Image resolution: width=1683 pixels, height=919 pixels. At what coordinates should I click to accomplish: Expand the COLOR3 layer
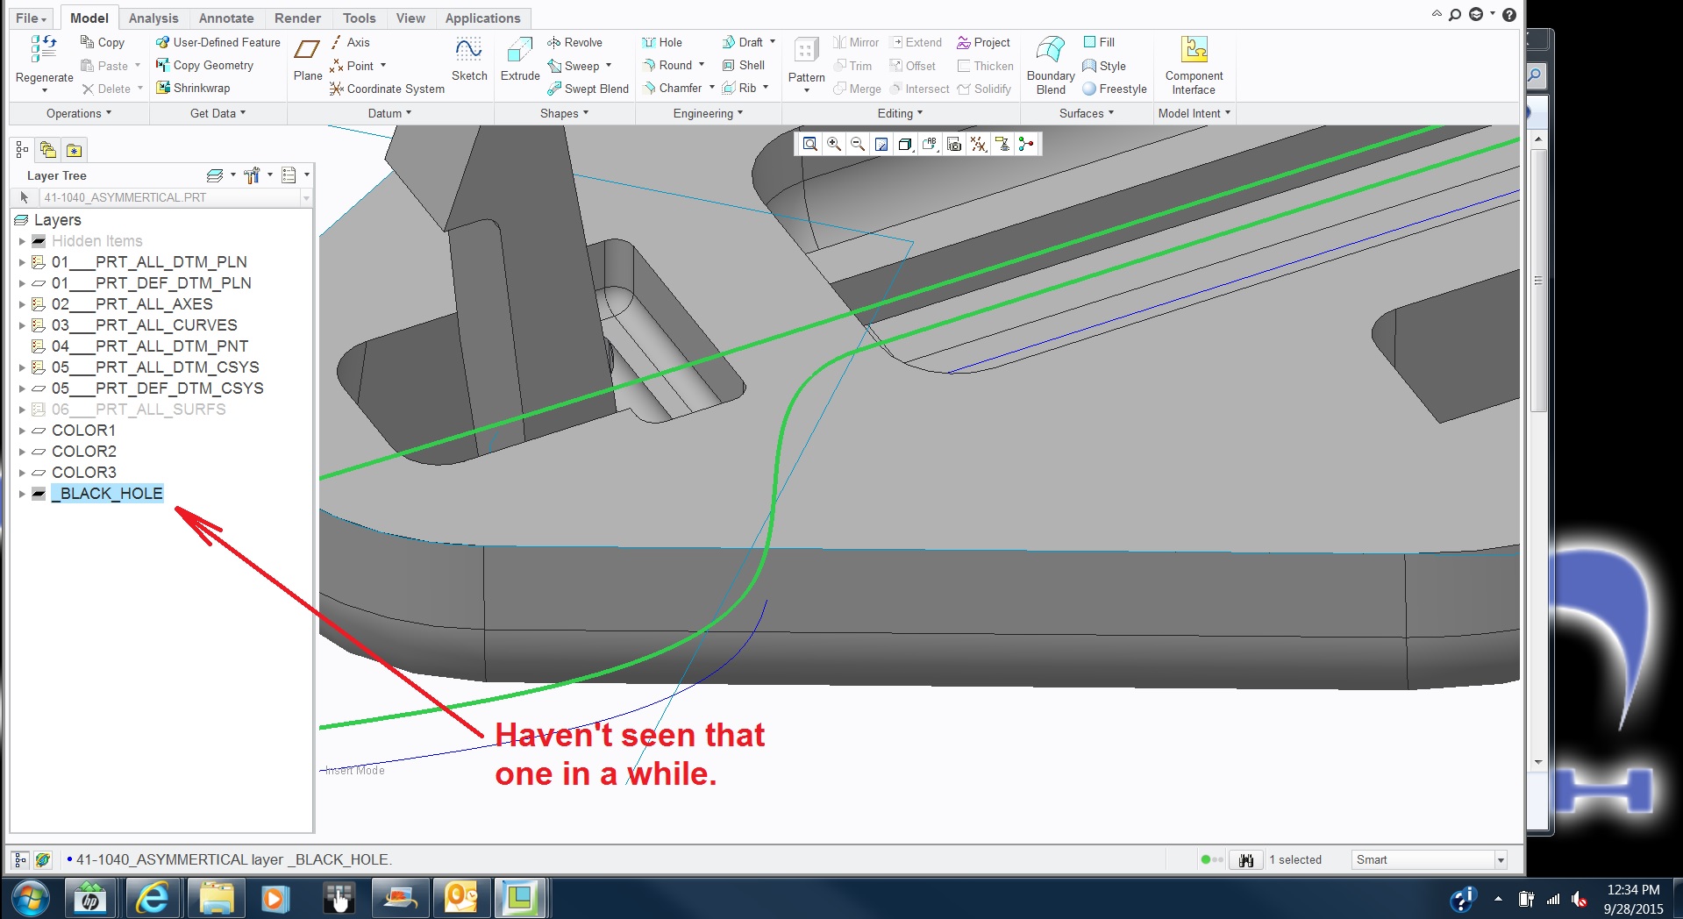[x=22, y=473]
